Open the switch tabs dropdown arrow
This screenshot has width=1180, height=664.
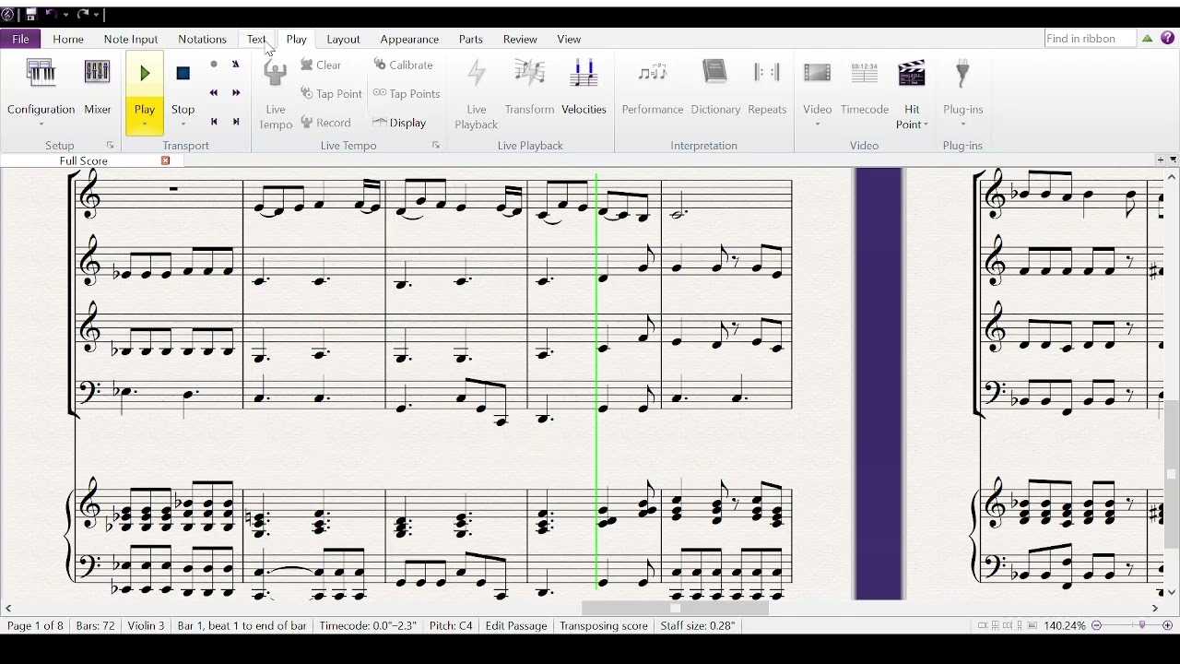pyautogui.click(x=1172, y=160)
